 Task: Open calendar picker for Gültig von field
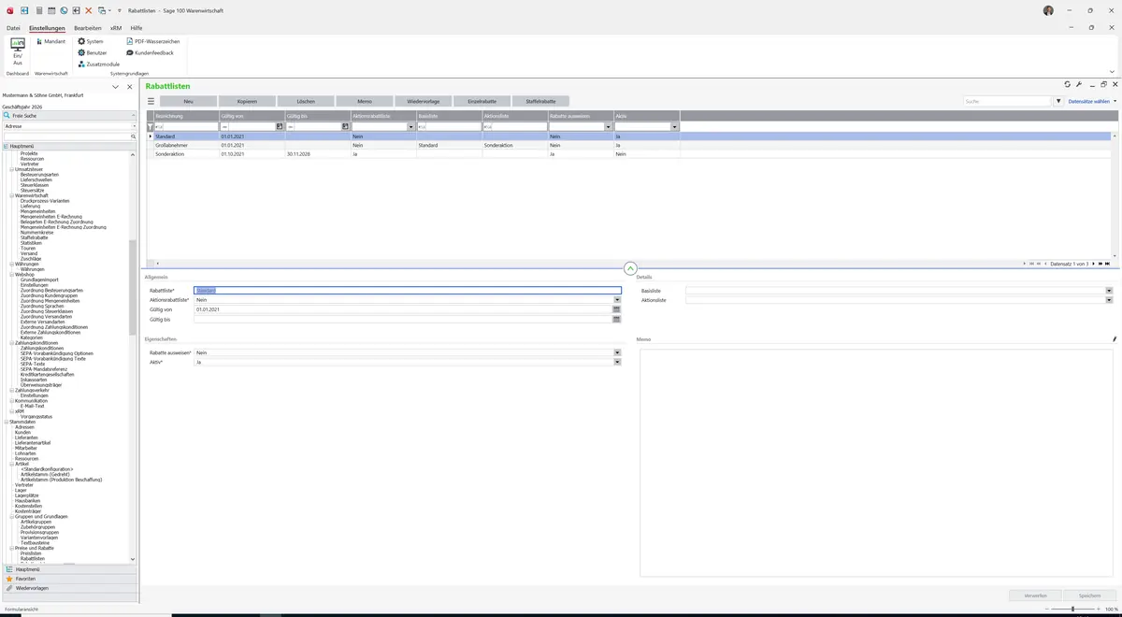click(x=616, y=309)
